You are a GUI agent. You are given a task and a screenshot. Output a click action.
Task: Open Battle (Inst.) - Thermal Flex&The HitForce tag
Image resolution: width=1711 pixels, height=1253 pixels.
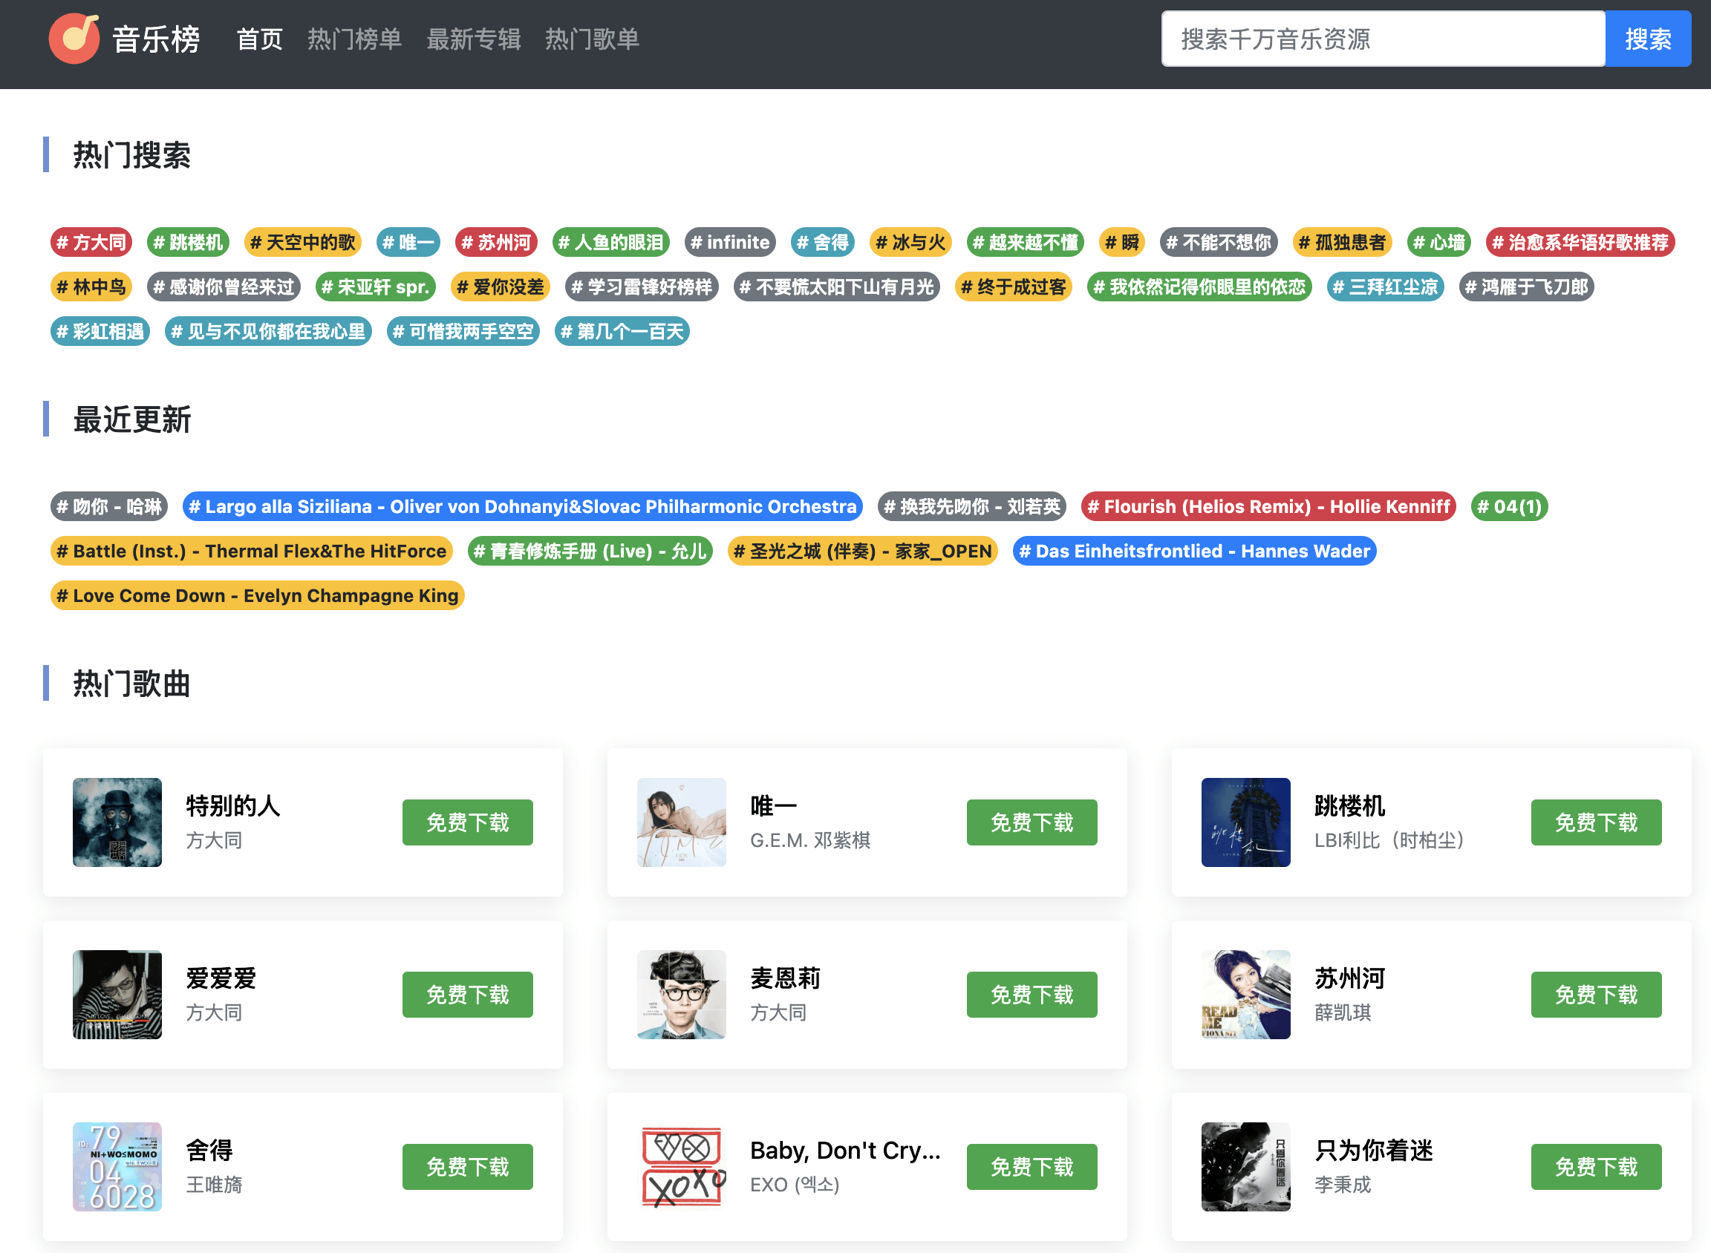pyautogui.click(x=252, y=551)
